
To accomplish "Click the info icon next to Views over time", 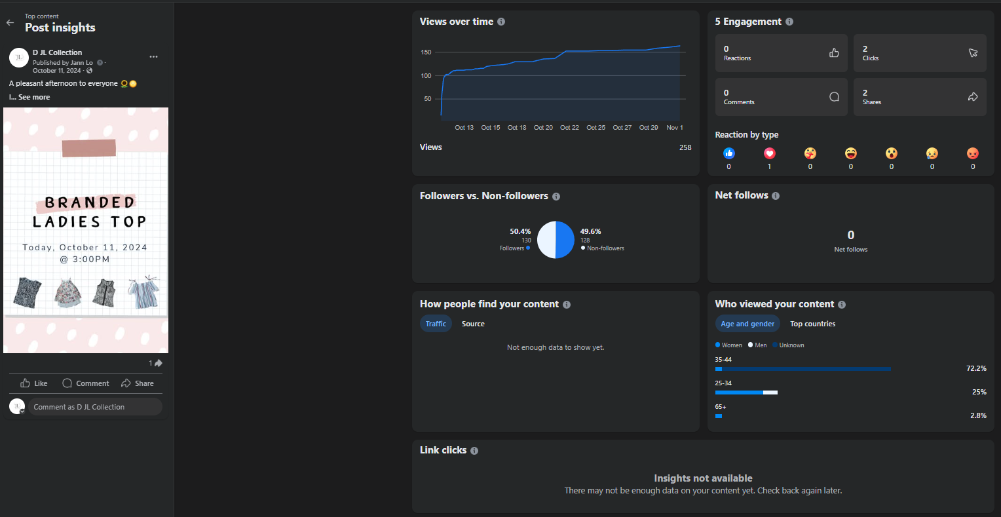I will coord(501,22).
